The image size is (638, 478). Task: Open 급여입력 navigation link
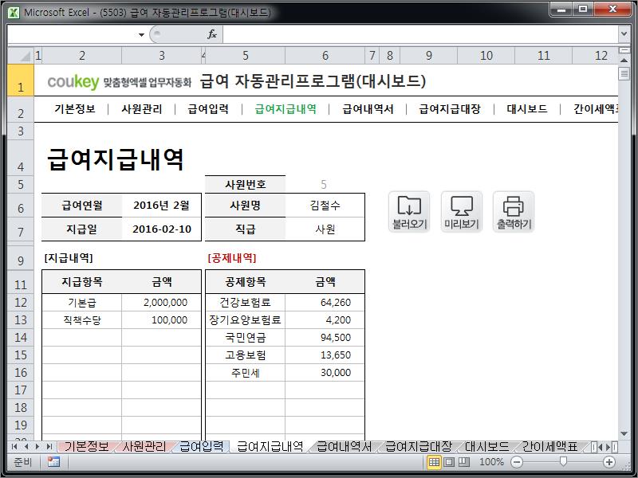208,109
